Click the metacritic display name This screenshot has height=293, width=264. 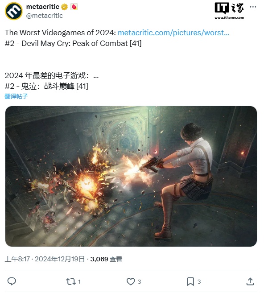[x=43, y=7]
